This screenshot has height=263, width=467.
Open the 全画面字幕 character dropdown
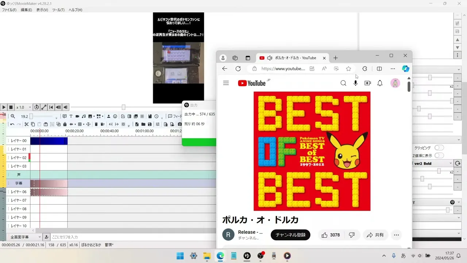pos(24,237)
